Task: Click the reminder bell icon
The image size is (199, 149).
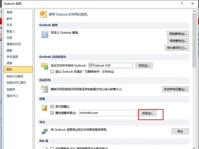Action: click(45, 108)
